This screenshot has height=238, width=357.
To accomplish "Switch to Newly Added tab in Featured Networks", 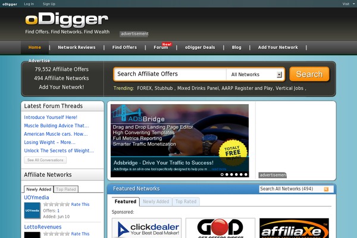I will pyautogui.click(x=156, y=202).
